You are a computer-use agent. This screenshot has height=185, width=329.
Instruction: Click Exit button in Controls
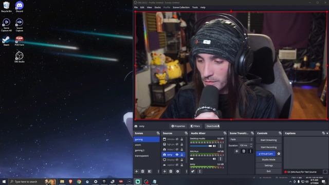(x=268, y=171)
